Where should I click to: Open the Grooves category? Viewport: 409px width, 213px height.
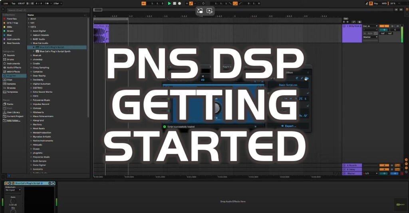pos(11,88)
